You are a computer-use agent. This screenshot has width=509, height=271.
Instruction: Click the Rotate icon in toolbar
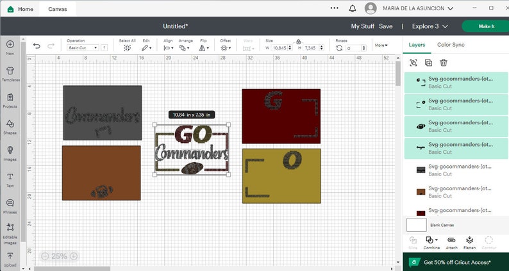tap(339, 48)
